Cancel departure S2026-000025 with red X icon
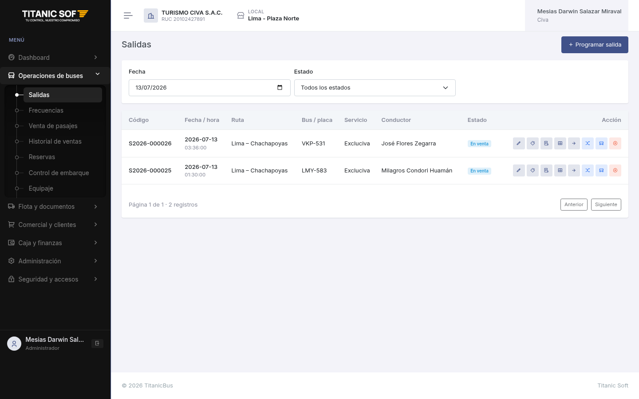Image resolution: width=639 pixels, height=399 pixels. [x=615, y=171]
